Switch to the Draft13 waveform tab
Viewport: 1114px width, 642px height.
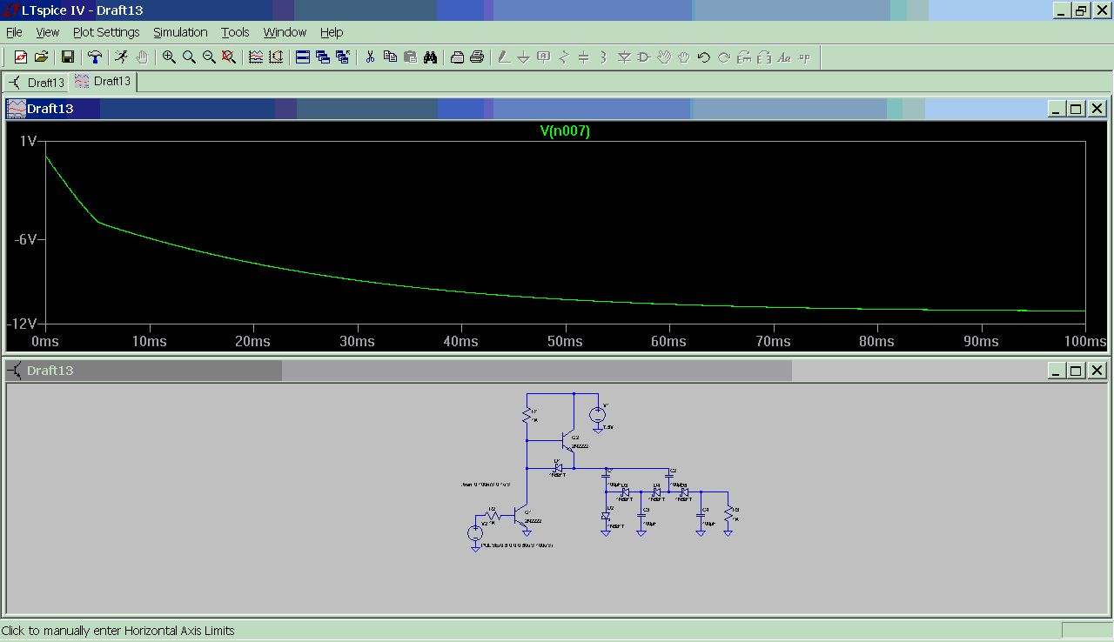[104, 82]
